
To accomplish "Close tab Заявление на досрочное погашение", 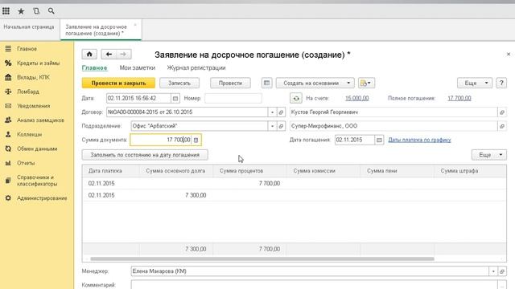I will (135, 25).
